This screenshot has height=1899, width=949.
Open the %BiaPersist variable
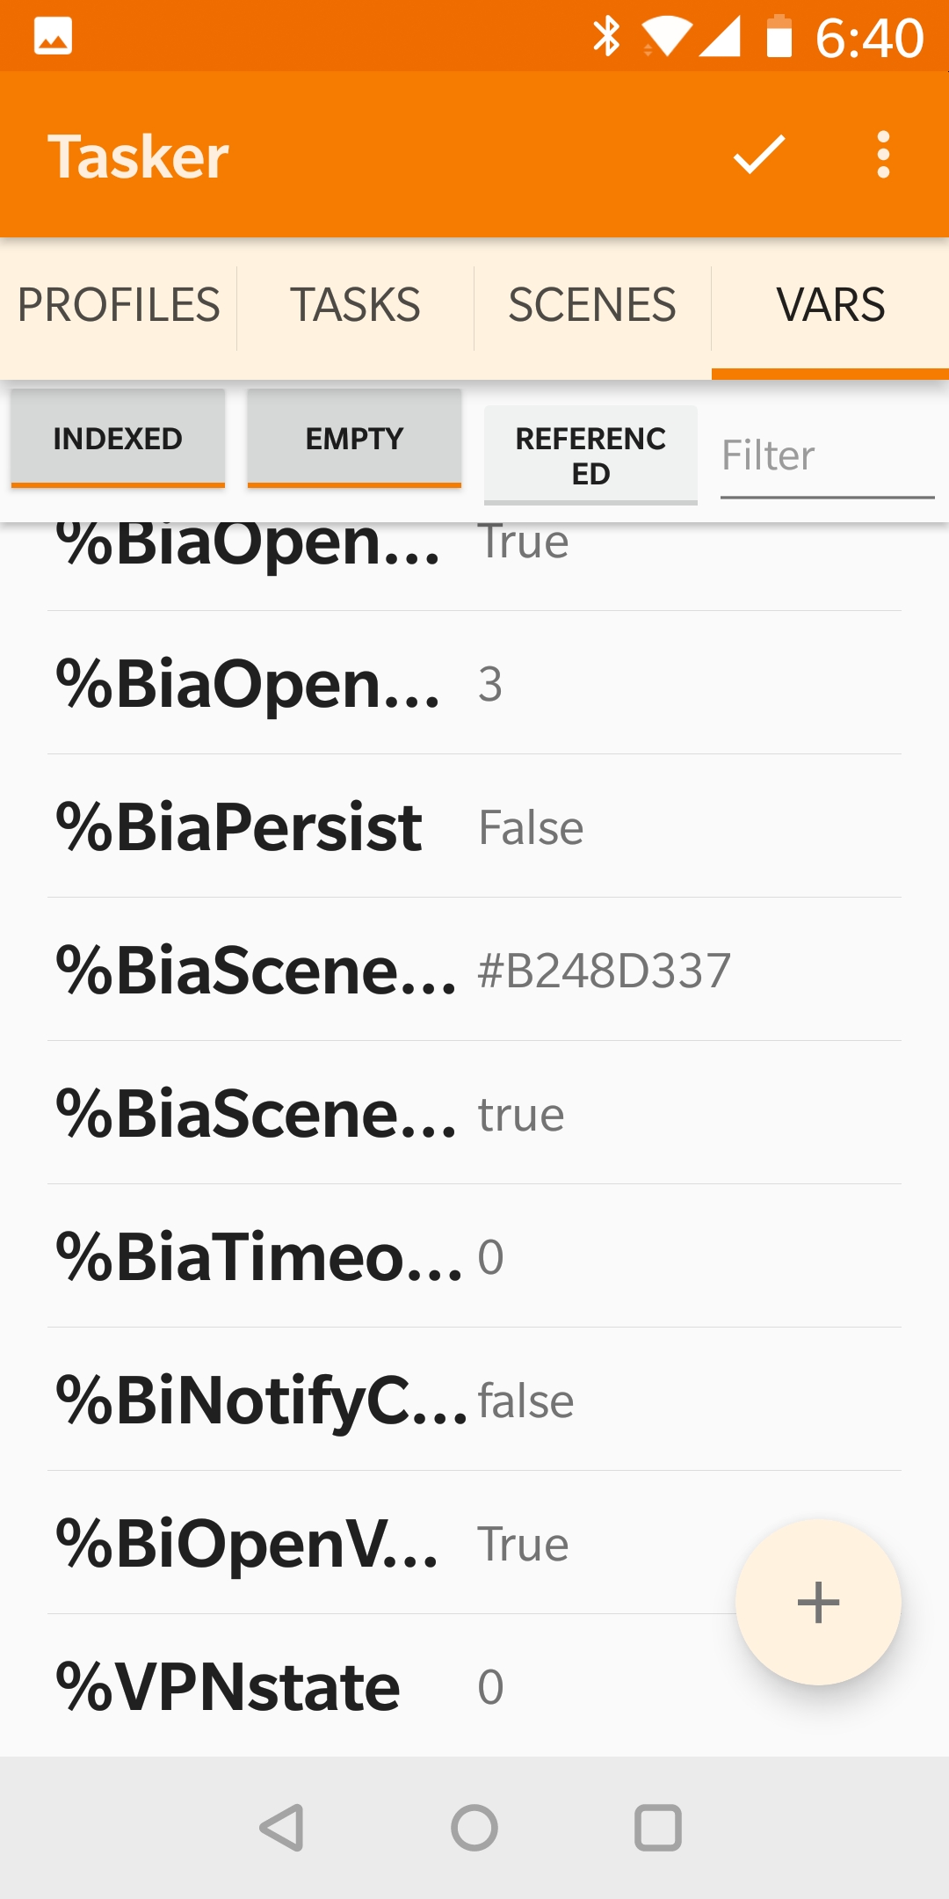pos(474,826)
